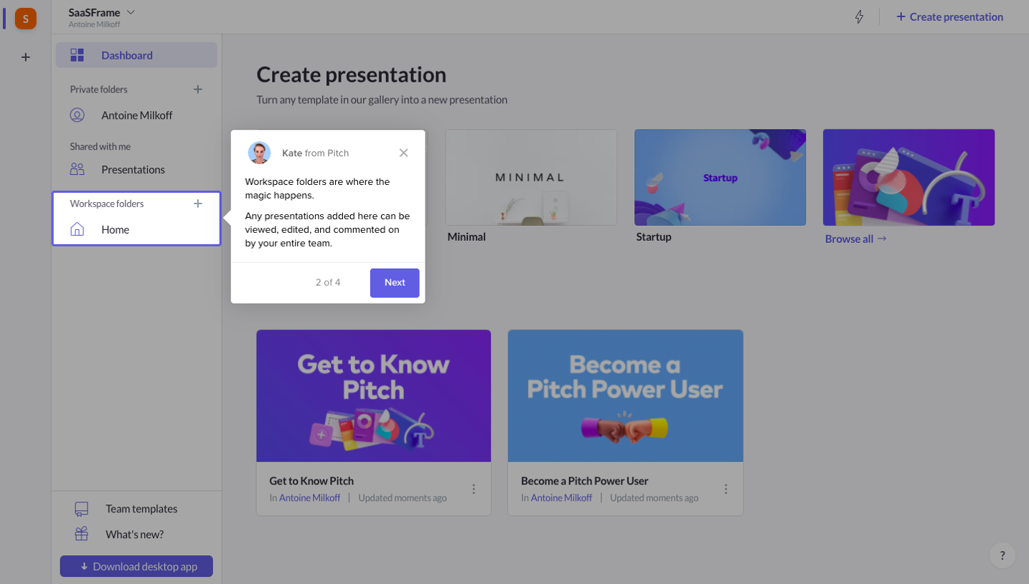1029x584 pixels.
Task: Open Antoine Milkoff private folder
Action: pos(136,115)
